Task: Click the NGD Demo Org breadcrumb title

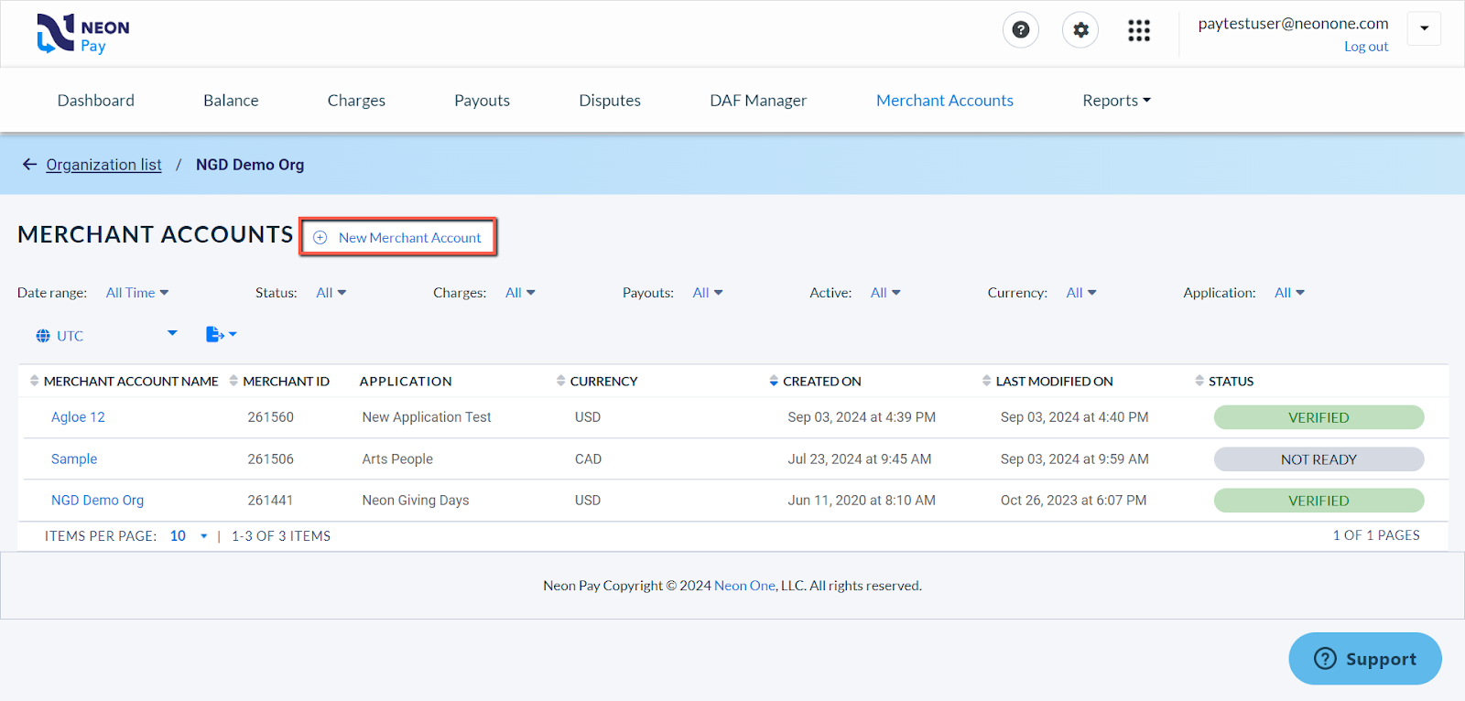Action: pyautogui.click(x=250, y=165)
